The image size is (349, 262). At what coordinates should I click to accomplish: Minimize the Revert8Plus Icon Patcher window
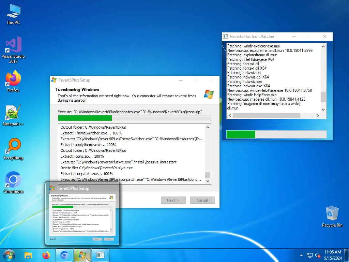[x=294, y=36]
